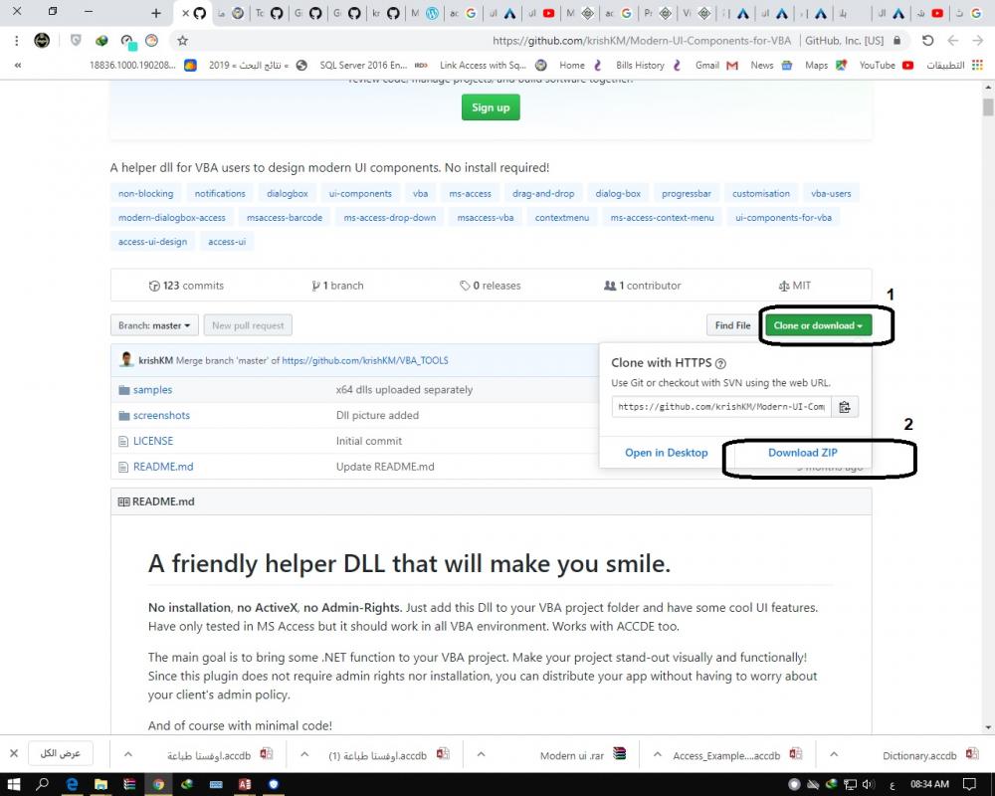
Task: Open the Chrome three-dot menu
Action: 17,41
